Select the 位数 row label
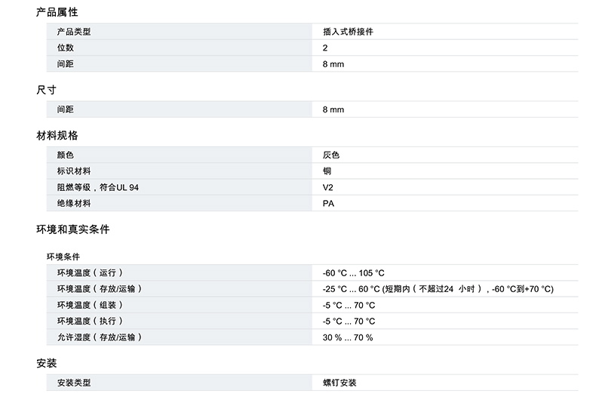 tap(65, 48)
